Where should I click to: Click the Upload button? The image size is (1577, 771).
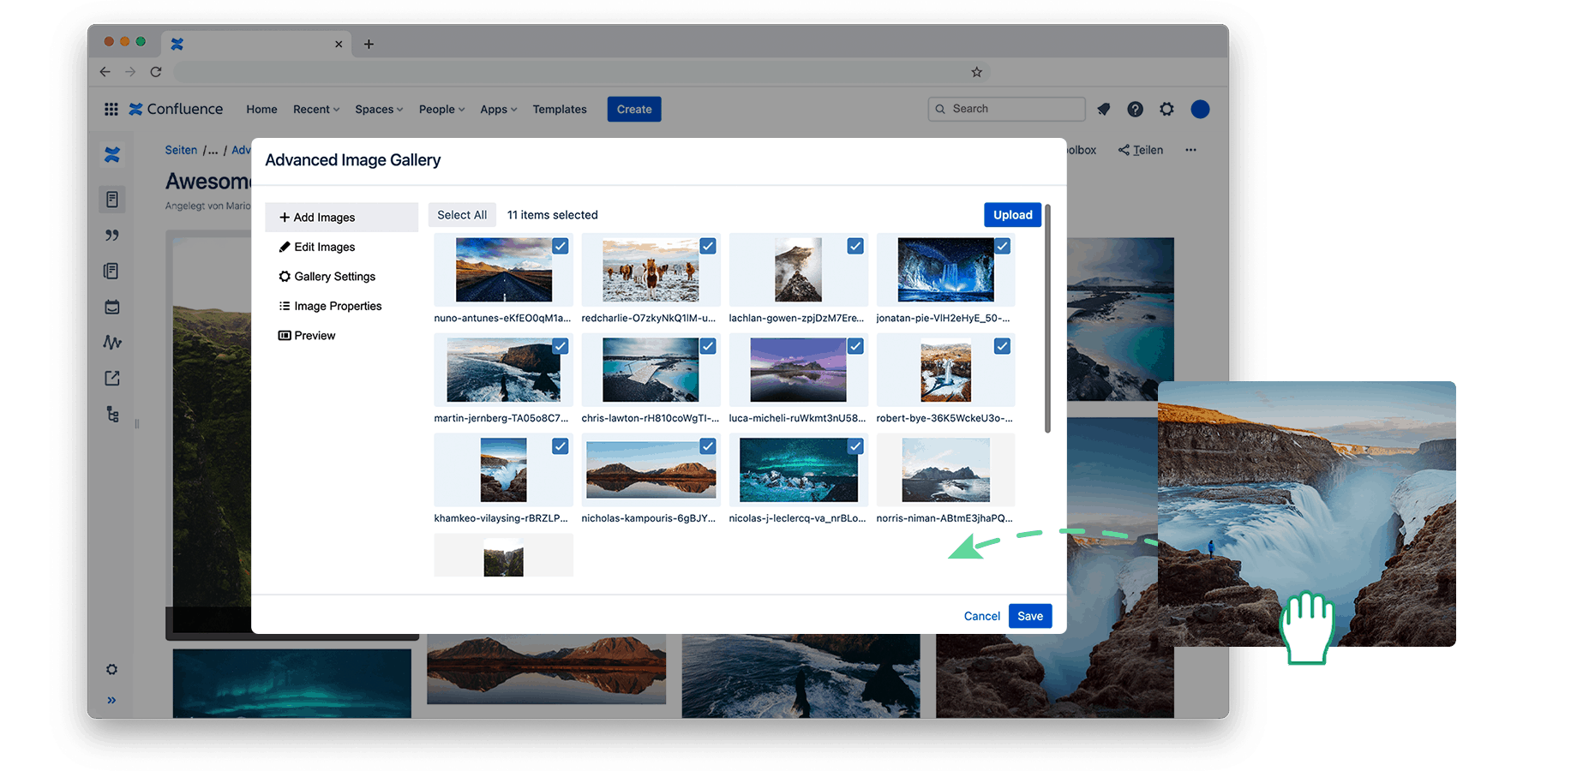click(x=1013, y=215)
